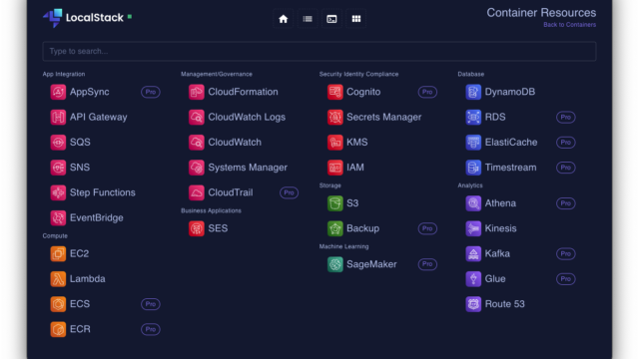Click the SNS service icon
Screen dimensions: 639x359
58,168
